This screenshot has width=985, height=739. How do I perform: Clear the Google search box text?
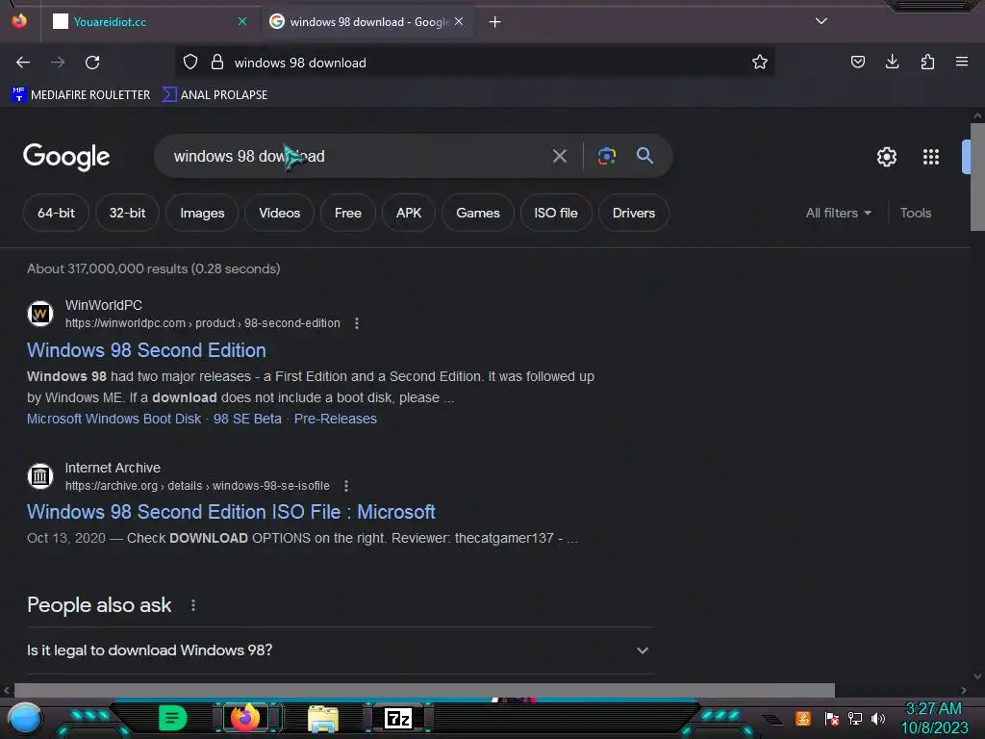(559, 156)
